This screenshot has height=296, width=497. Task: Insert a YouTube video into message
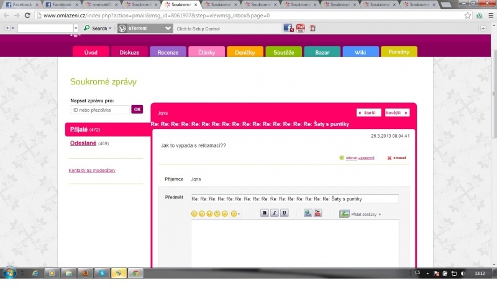pos(317,213)
